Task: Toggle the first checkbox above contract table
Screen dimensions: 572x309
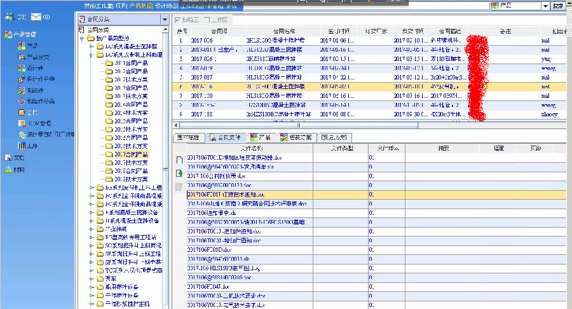Action: tap(178, 20)
